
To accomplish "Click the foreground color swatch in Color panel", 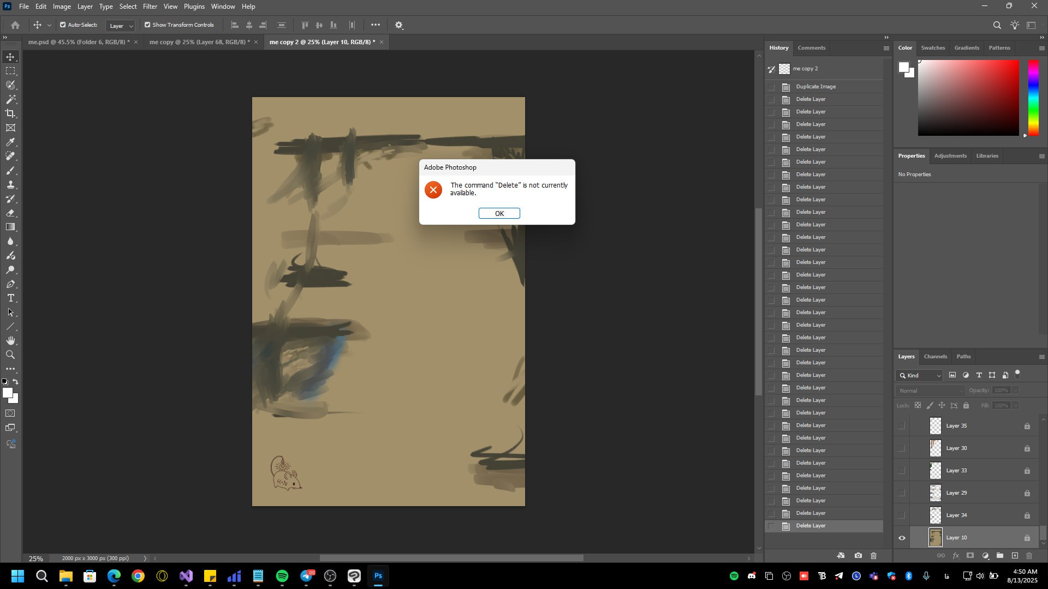I will click(903, 67).
